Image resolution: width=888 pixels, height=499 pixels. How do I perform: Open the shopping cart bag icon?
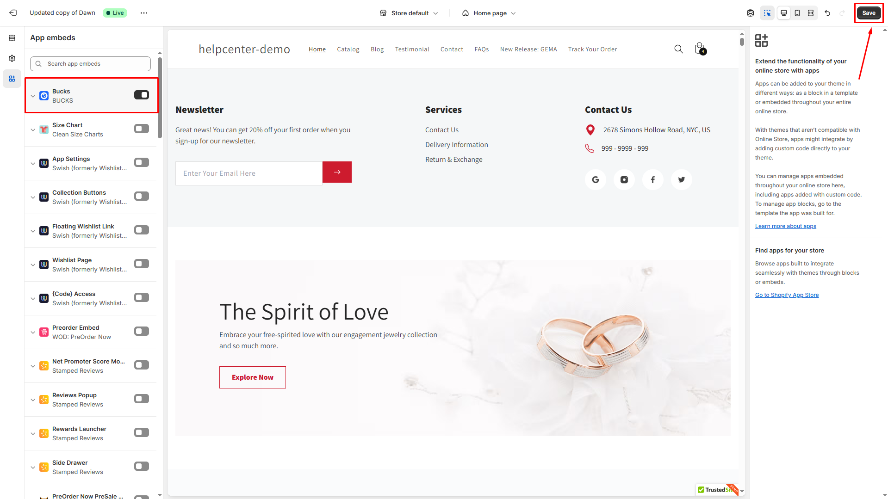tap(700, 49)
